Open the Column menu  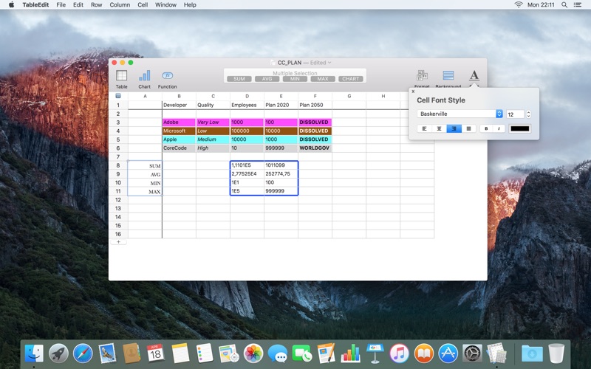point(120,5)
